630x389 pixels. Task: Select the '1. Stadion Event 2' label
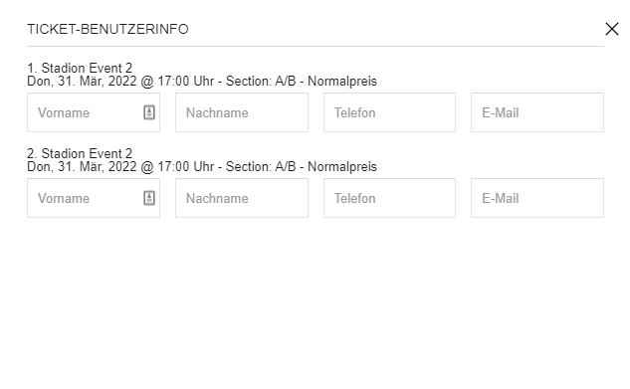[x=80, y=68]
